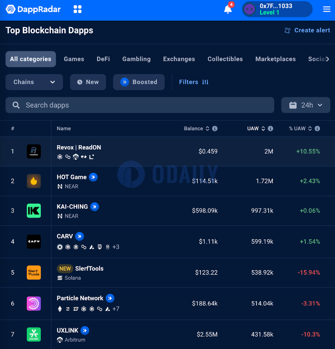
Task: Toggle the Boosted dapps filter
Action: click(139, 82)
